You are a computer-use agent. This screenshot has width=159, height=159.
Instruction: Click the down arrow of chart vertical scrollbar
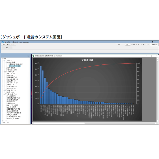[x=158, y=121]
